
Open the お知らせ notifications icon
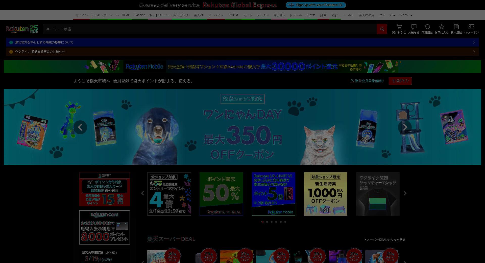pos(414,29)
